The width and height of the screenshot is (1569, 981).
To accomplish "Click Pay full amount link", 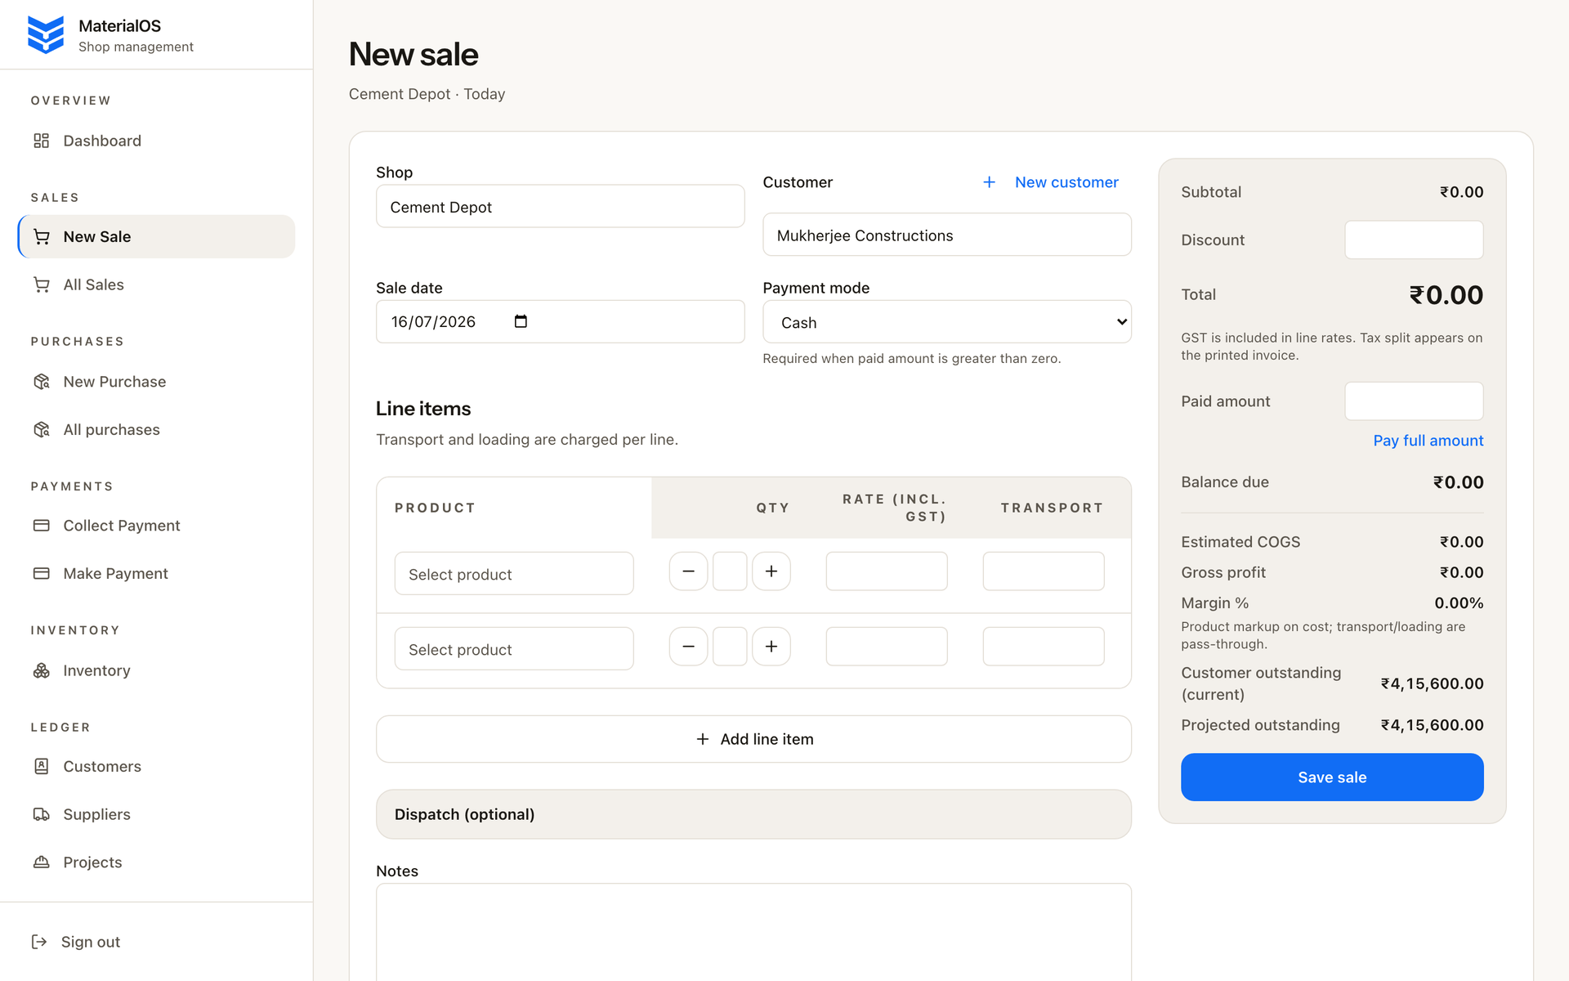I will click(x=1428, y=441).
